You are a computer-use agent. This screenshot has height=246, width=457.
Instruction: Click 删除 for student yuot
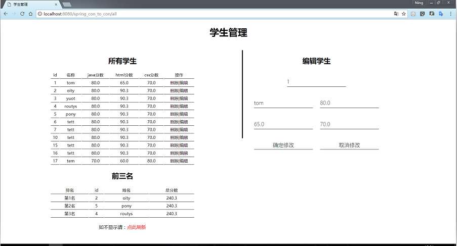174,99
